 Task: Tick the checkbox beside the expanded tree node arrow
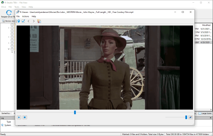pos(12,49)
